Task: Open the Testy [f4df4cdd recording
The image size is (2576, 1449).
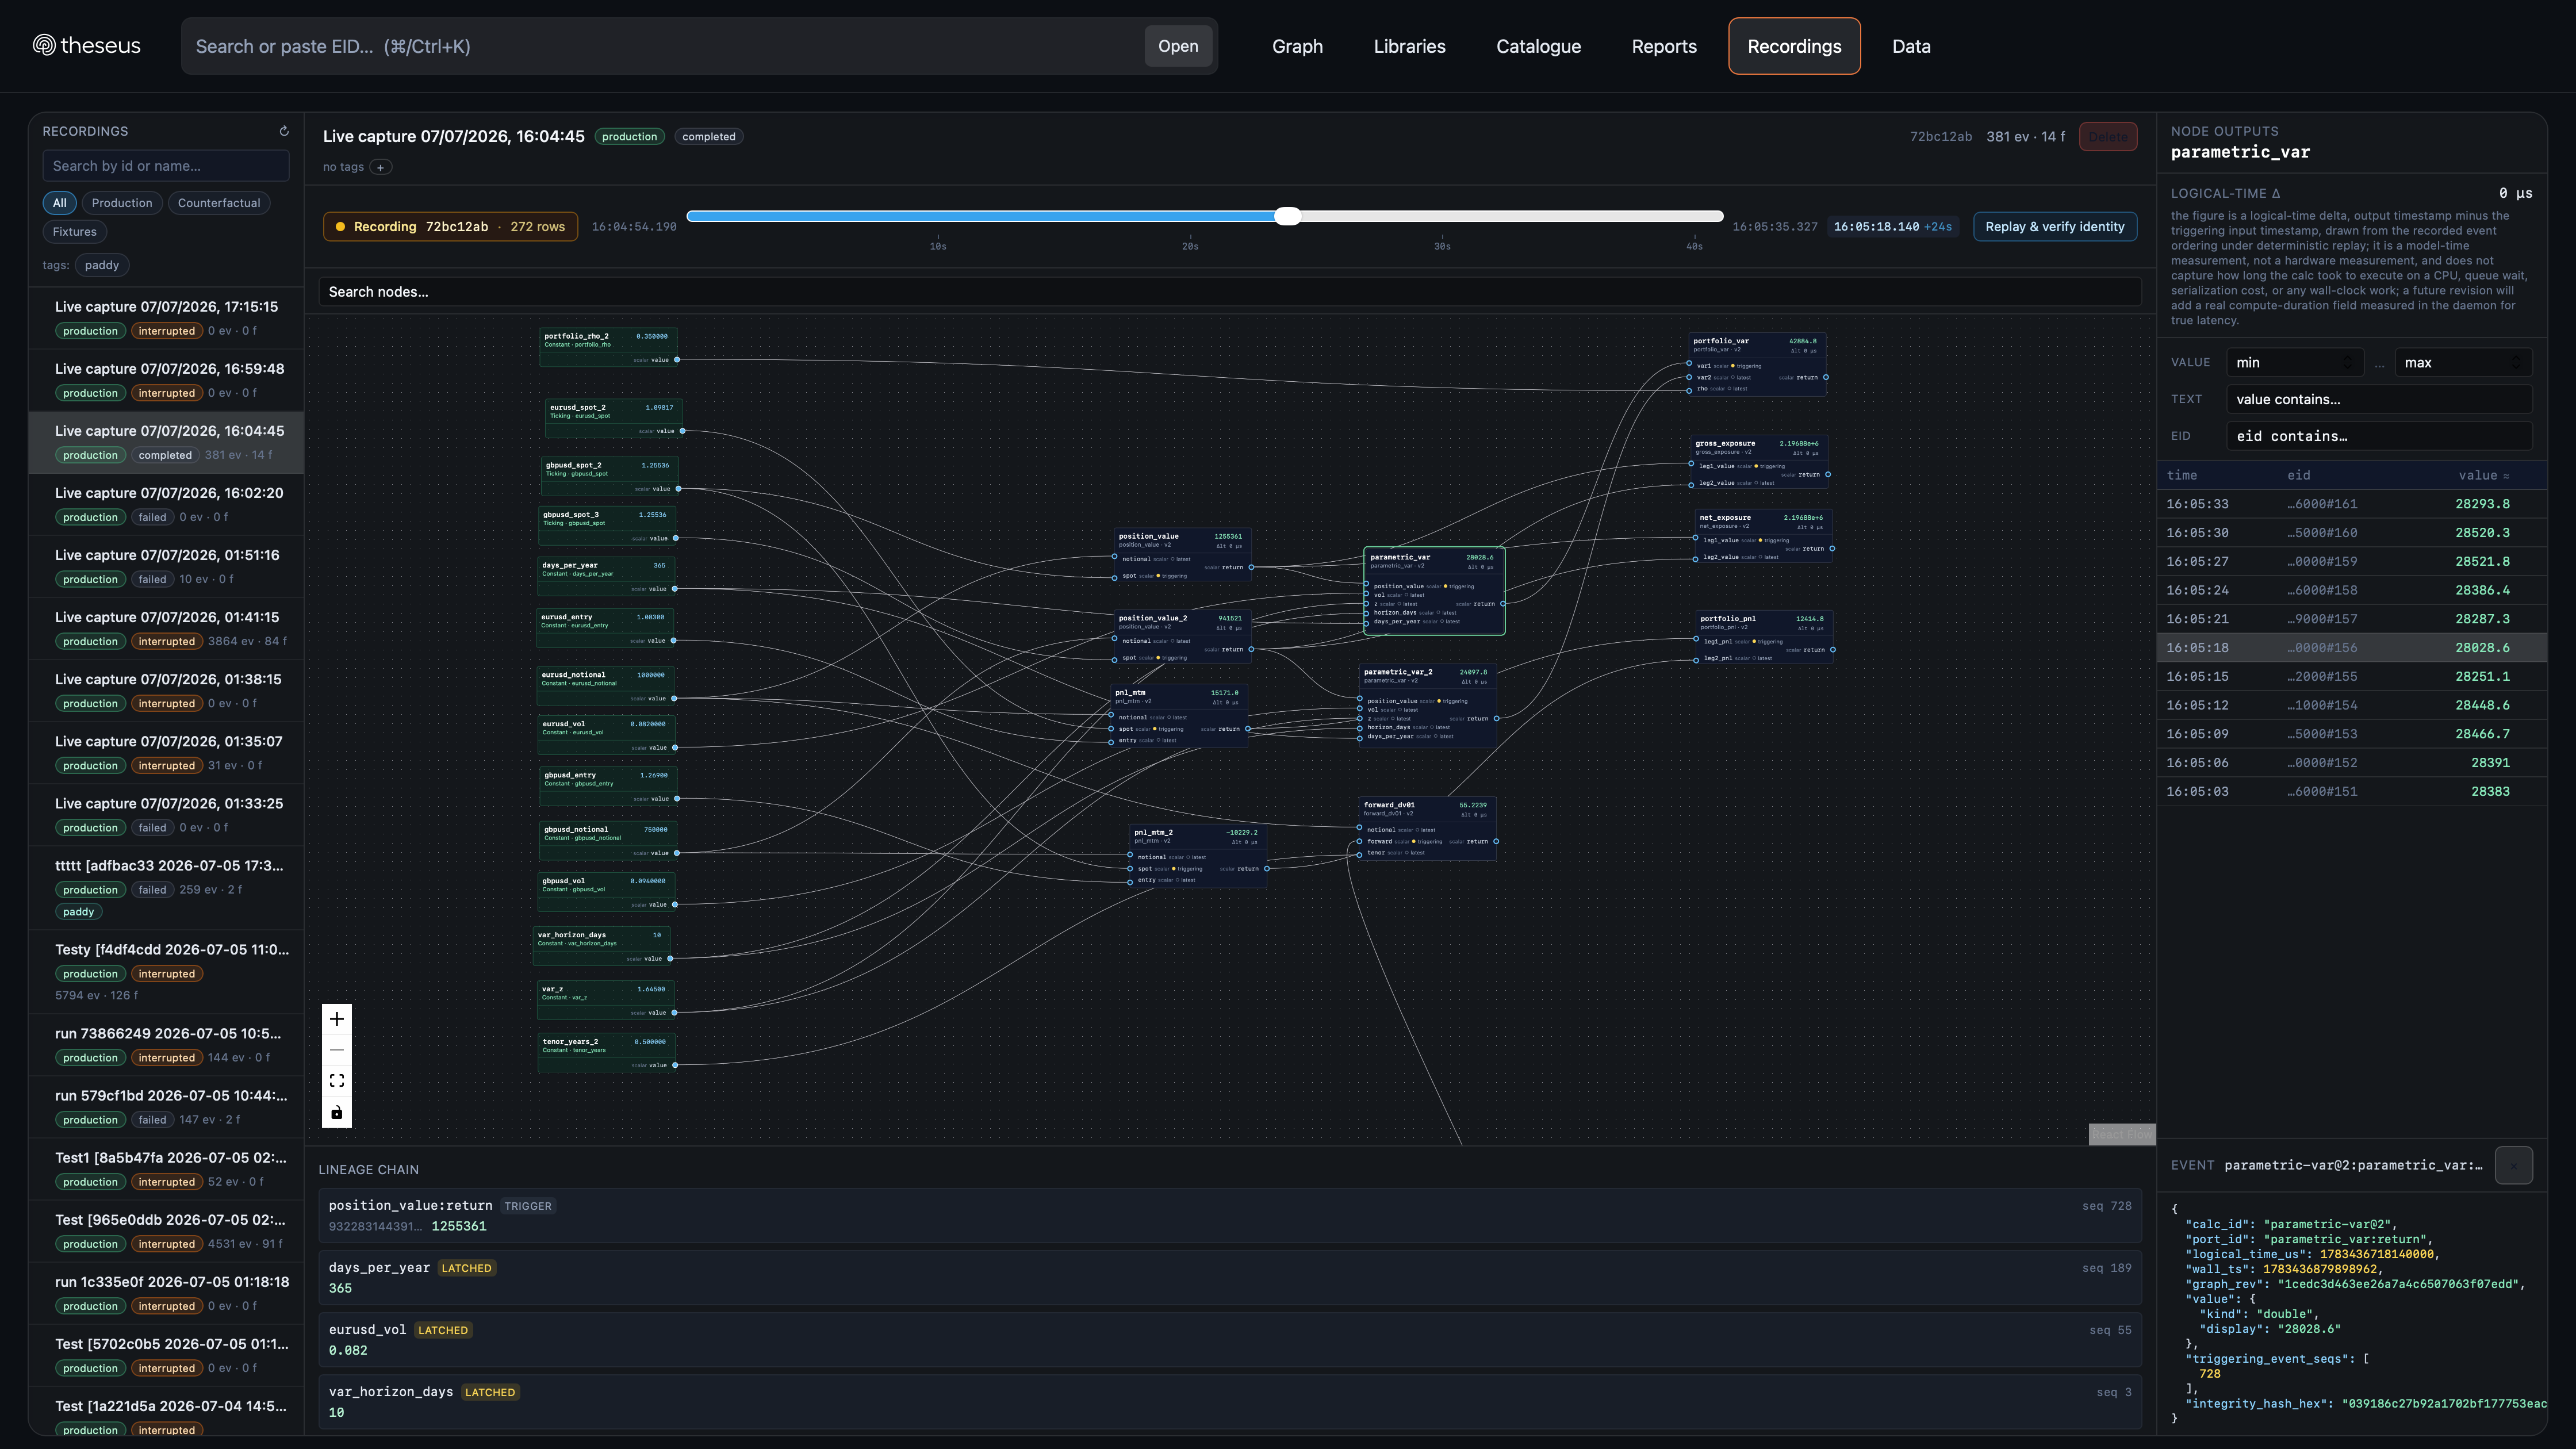Action: point(166,972)
